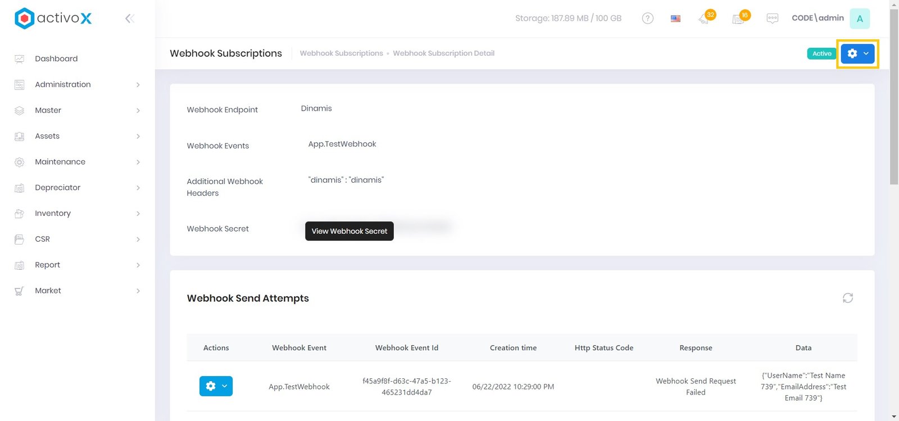Click the Report sidebar icon
This screenshot has height=421, width=899.
point(19,265)
